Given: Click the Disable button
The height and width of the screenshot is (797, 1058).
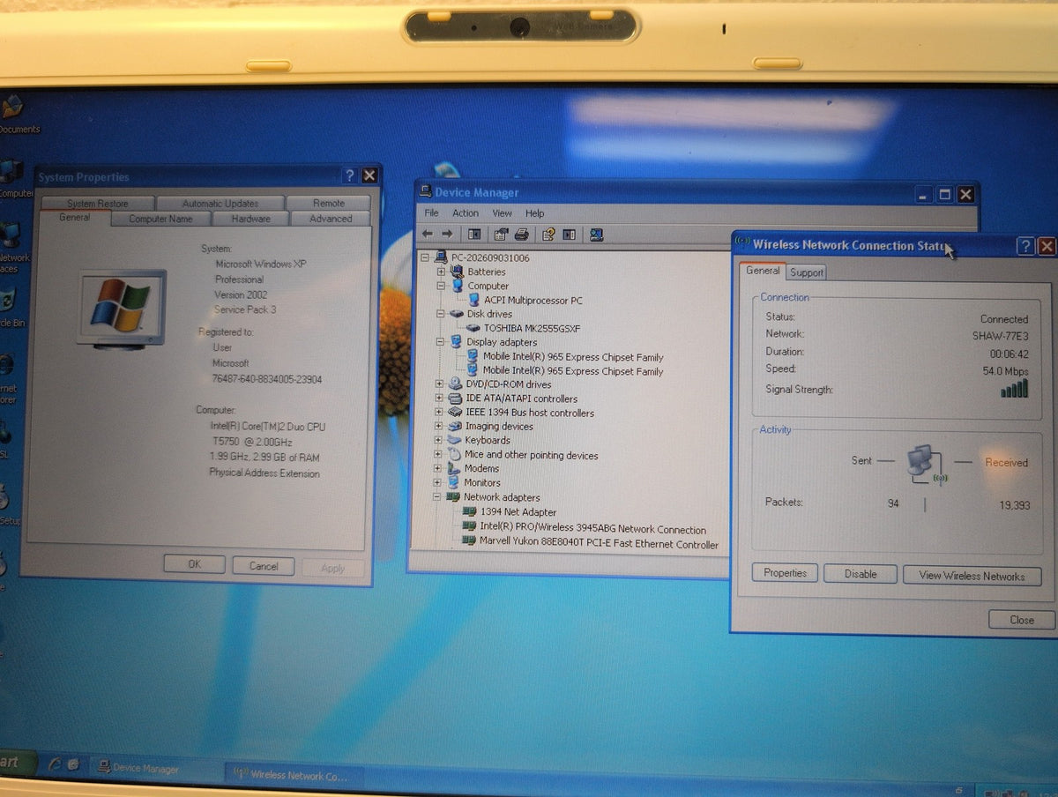Looking at the screenshot, I should [861, 574].
